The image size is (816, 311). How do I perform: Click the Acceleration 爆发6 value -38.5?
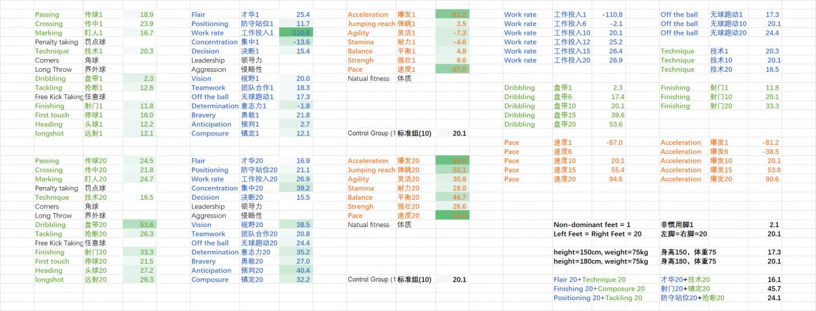pyautogui.click(x=764, y=152)
